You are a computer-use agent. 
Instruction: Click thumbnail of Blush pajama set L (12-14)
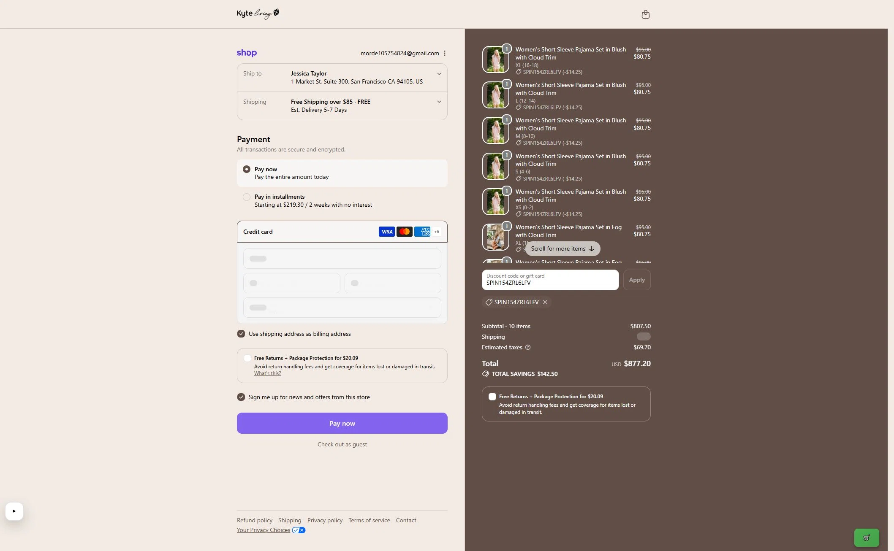pos(495,95)
